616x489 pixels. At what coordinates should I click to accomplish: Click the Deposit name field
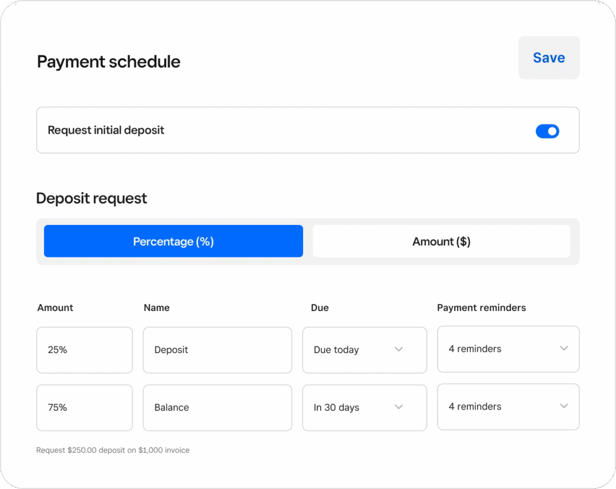(x=217, y=349)
